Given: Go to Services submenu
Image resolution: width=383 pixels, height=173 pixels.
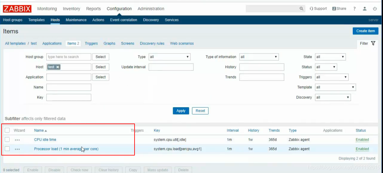Looking at the screenshot, I should coord(172,20).
